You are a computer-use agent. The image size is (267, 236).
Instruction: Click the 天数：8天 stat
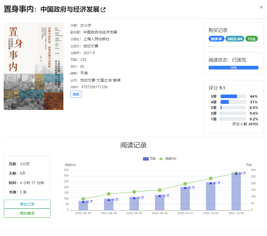pos(17,173)
